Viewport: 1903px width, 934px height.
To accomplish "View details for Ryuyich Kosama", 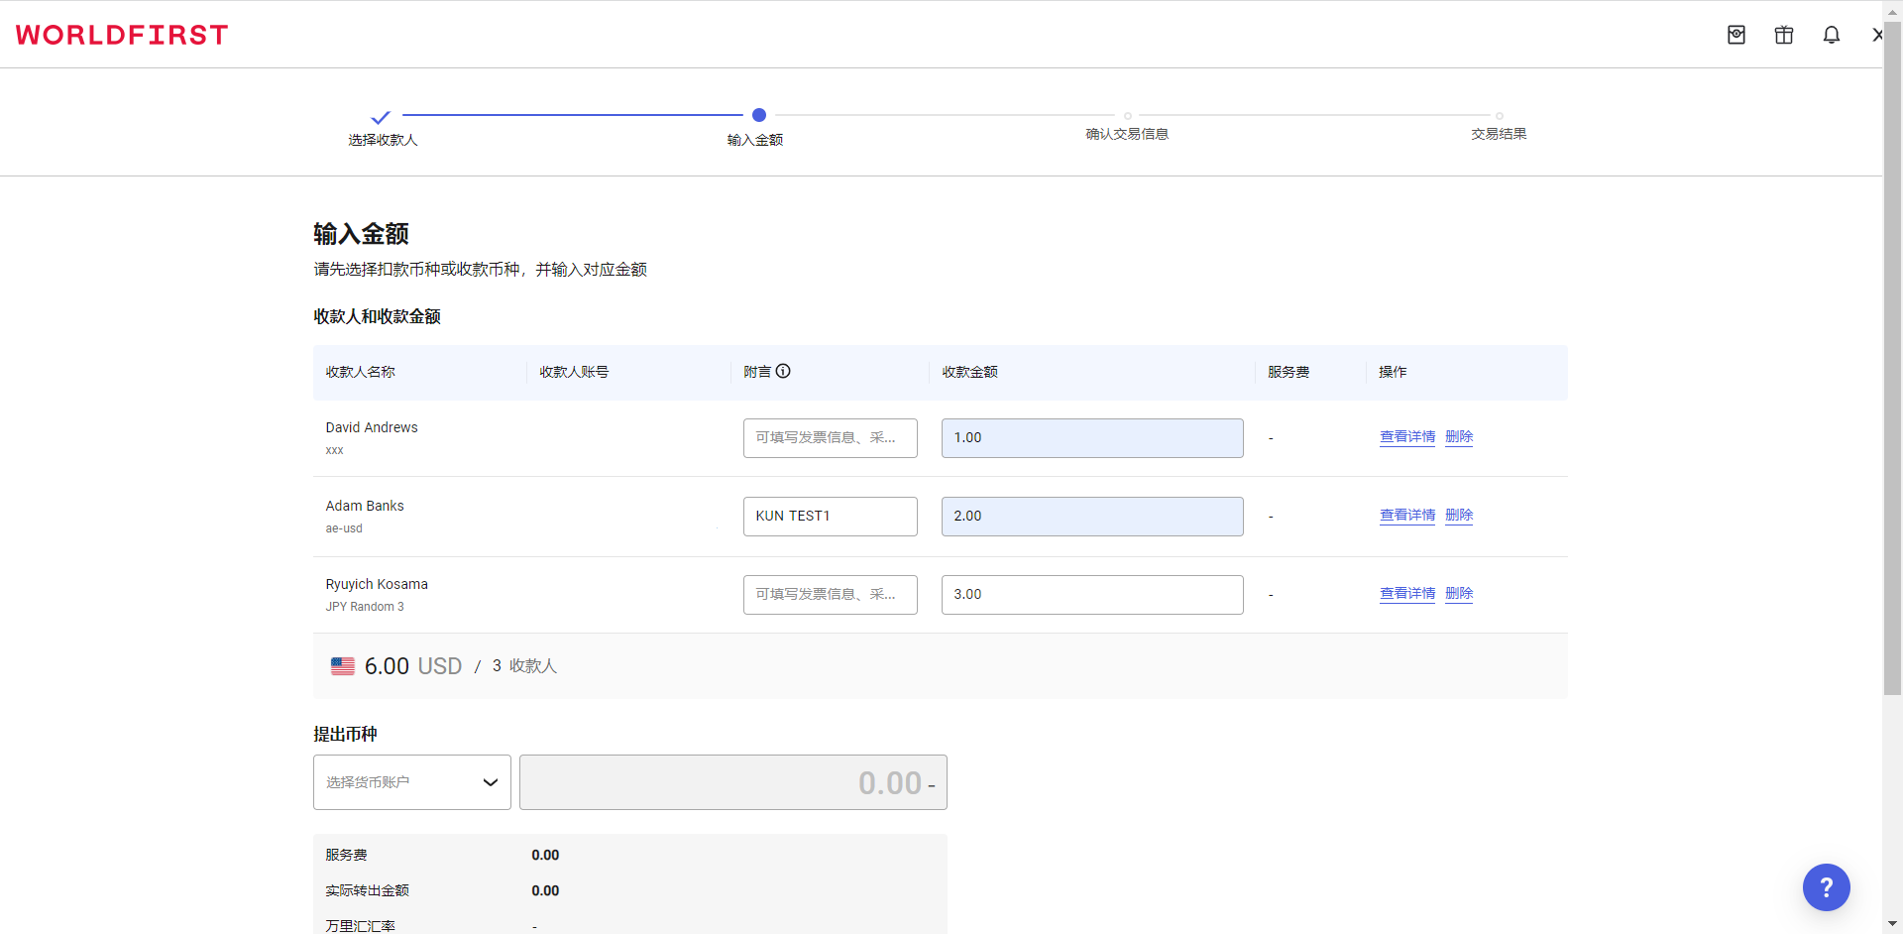I will coord(1407,593).
